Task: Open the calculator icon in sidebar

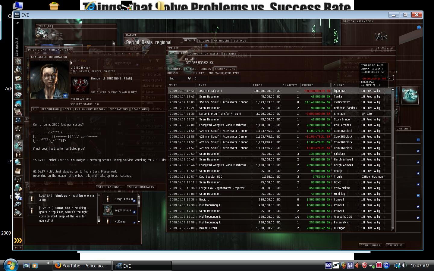Action: pyautogui.click(x=18, y=188)
